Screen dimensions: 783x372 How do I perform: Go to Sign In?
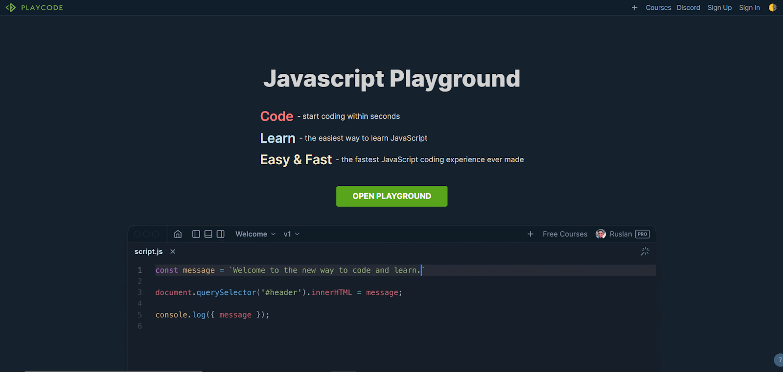pos(749,8)
